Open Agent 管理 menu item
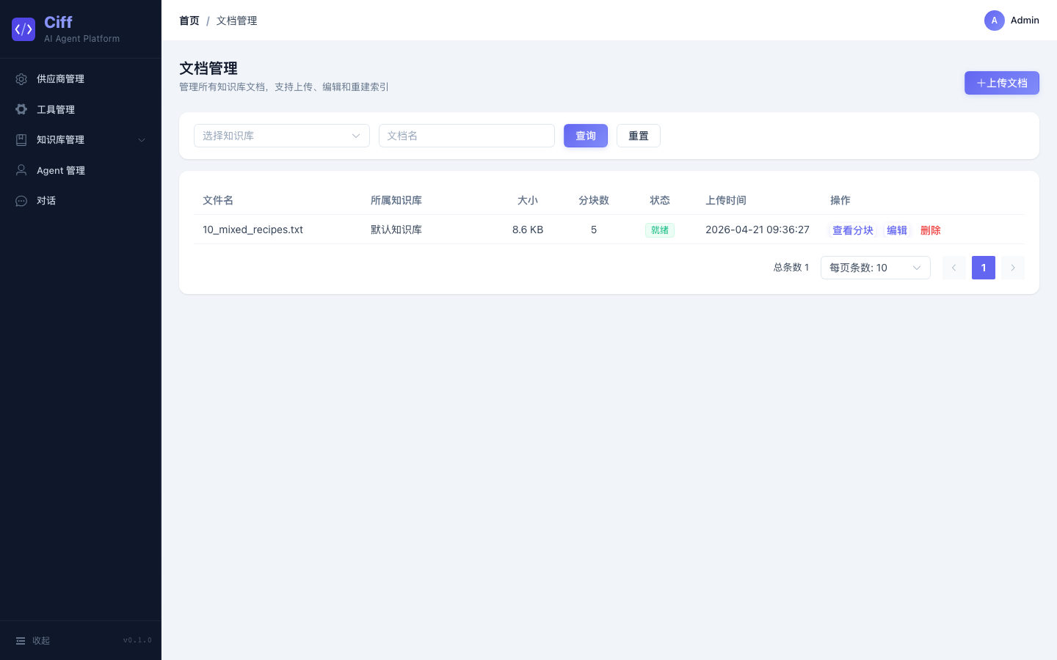The height and width of the screenshot is (660, 1057). pyautogui.click(x=81, y=170)
